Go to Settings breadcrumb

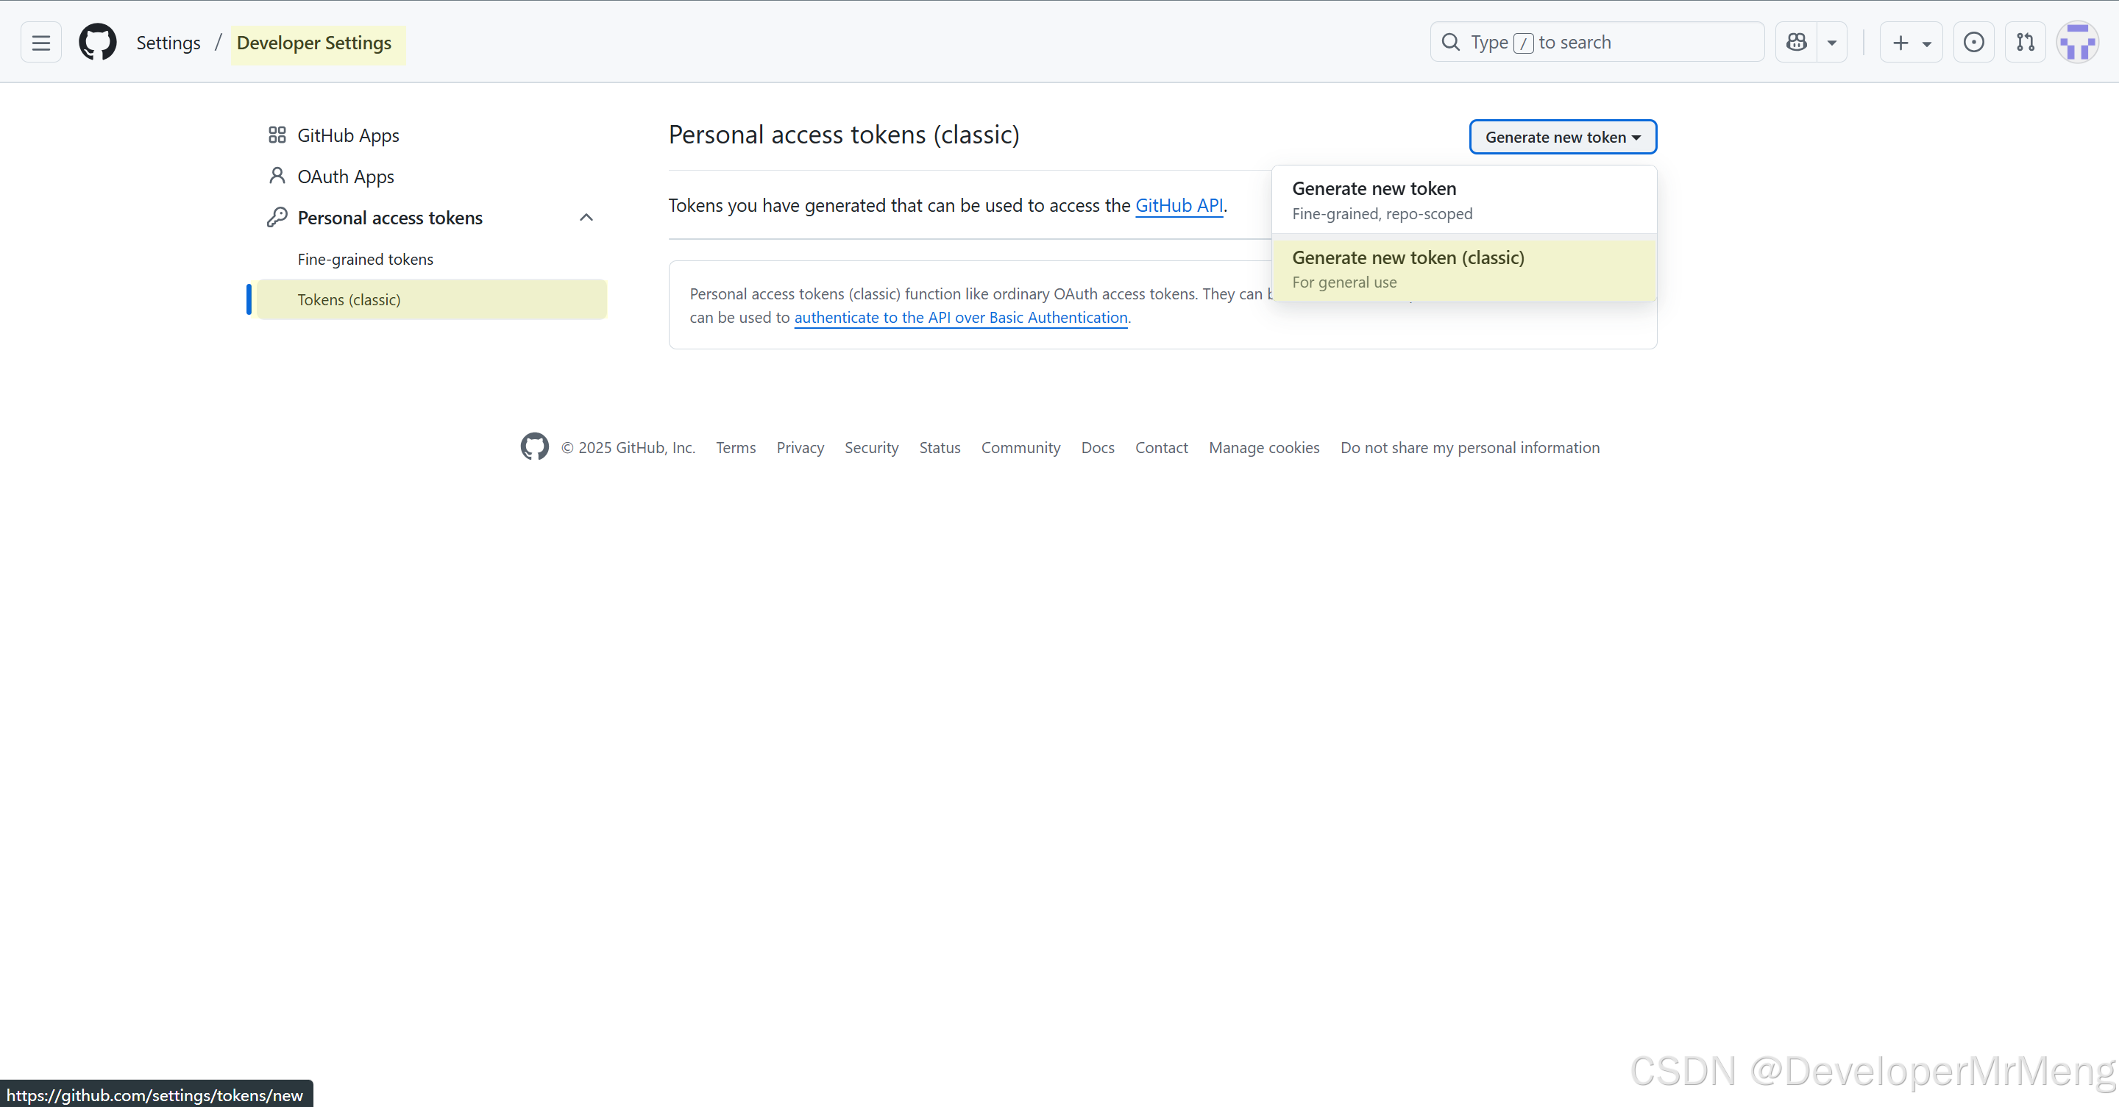168,43
